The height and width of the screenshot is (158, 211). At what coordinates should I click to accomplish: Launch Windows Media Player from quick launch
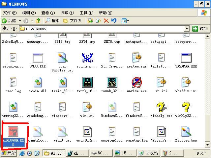click(x=29, y=153)
